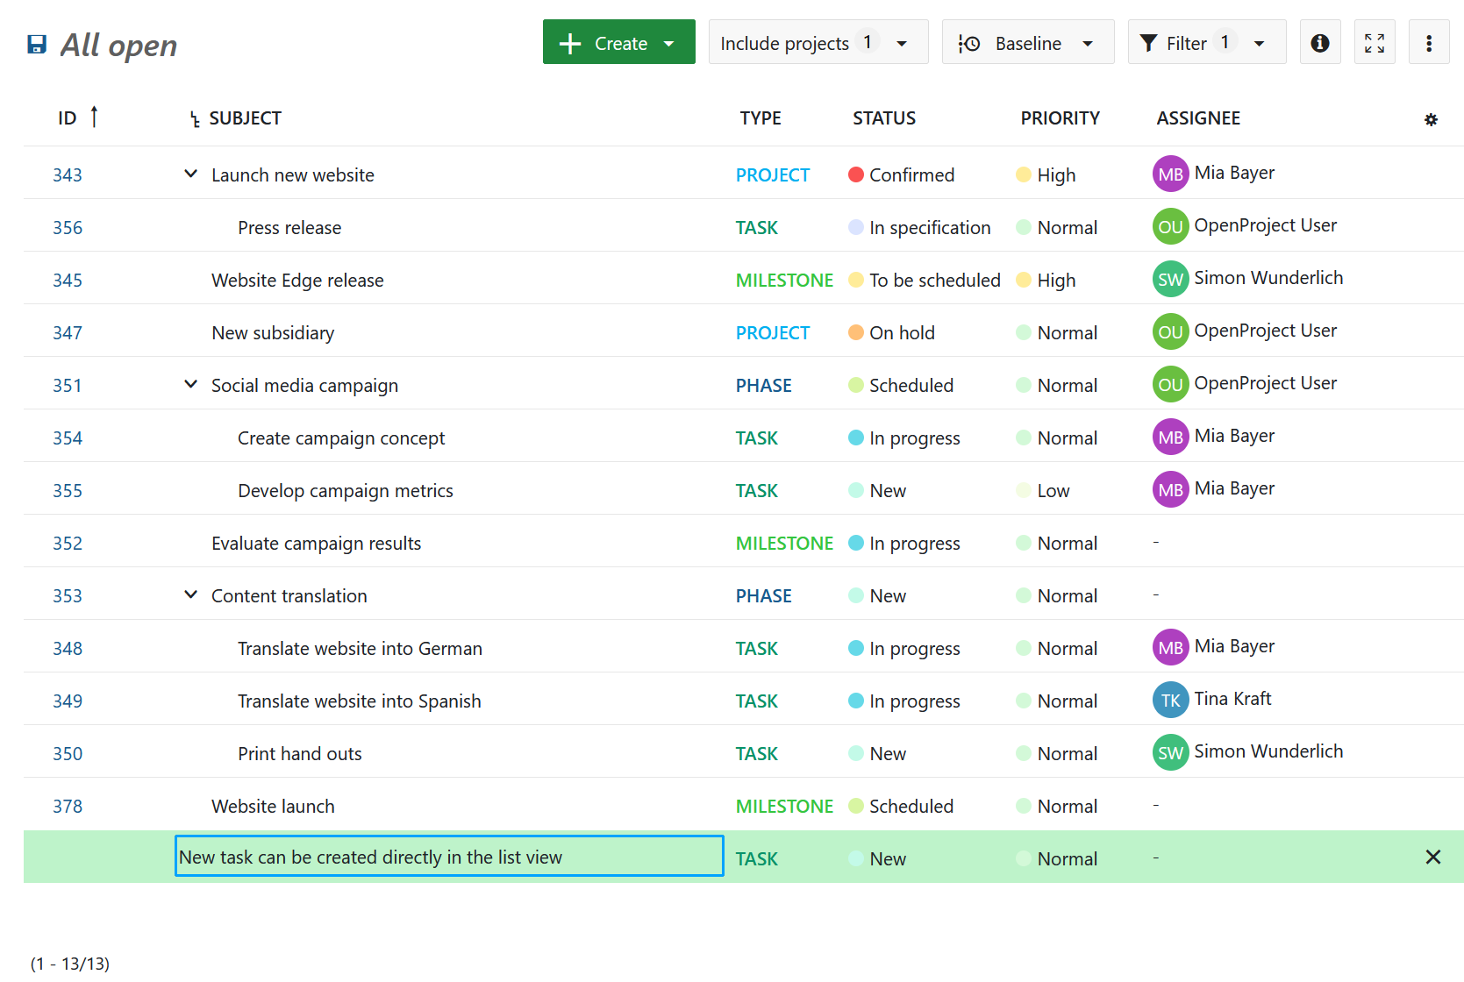Image resolution: width=1464 pixels, height=982 pixels.
Task: Open work package ID 378
Action: (x=68, y=807)
